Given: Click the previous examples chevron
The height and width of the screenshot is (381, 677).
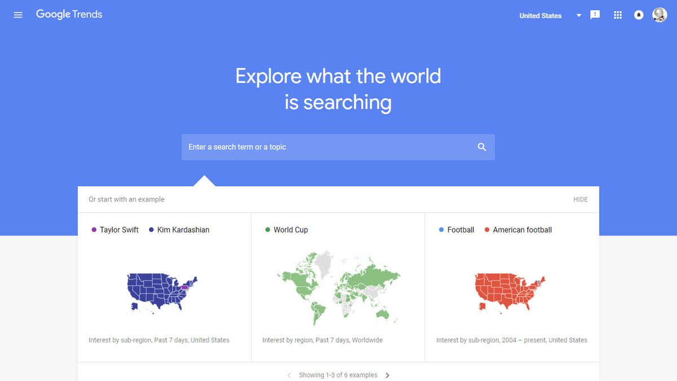Looking at the screenshot, I should (289, 375).
